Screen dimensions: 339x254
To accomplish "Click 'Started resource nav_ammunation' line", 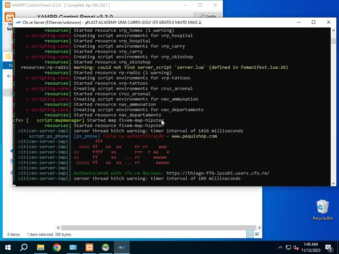I will (115, 104).
